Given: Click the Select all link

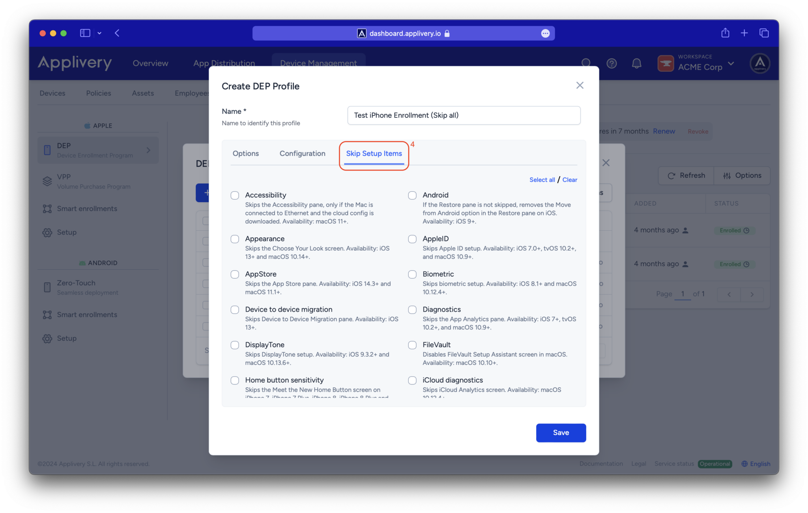Looking at the screenshot, I should click(x=542, y=180).
